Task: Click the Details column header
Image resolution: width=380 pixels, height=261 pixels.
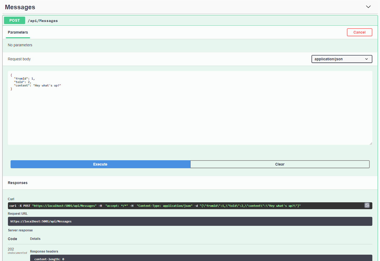Action: click(35, 239)
